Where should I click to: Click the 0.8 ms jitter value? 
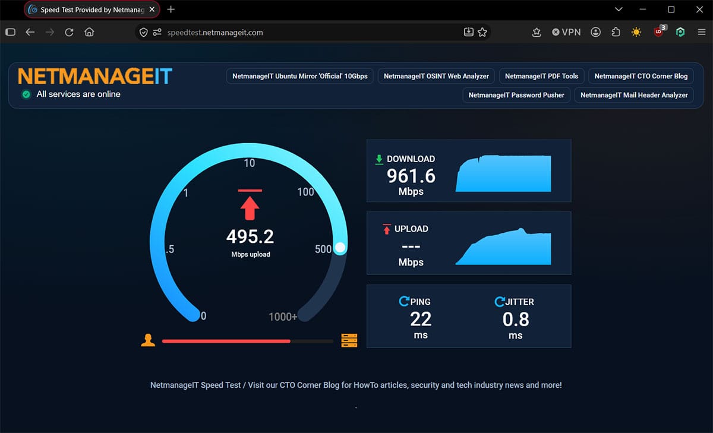click(x=516, y=320)
